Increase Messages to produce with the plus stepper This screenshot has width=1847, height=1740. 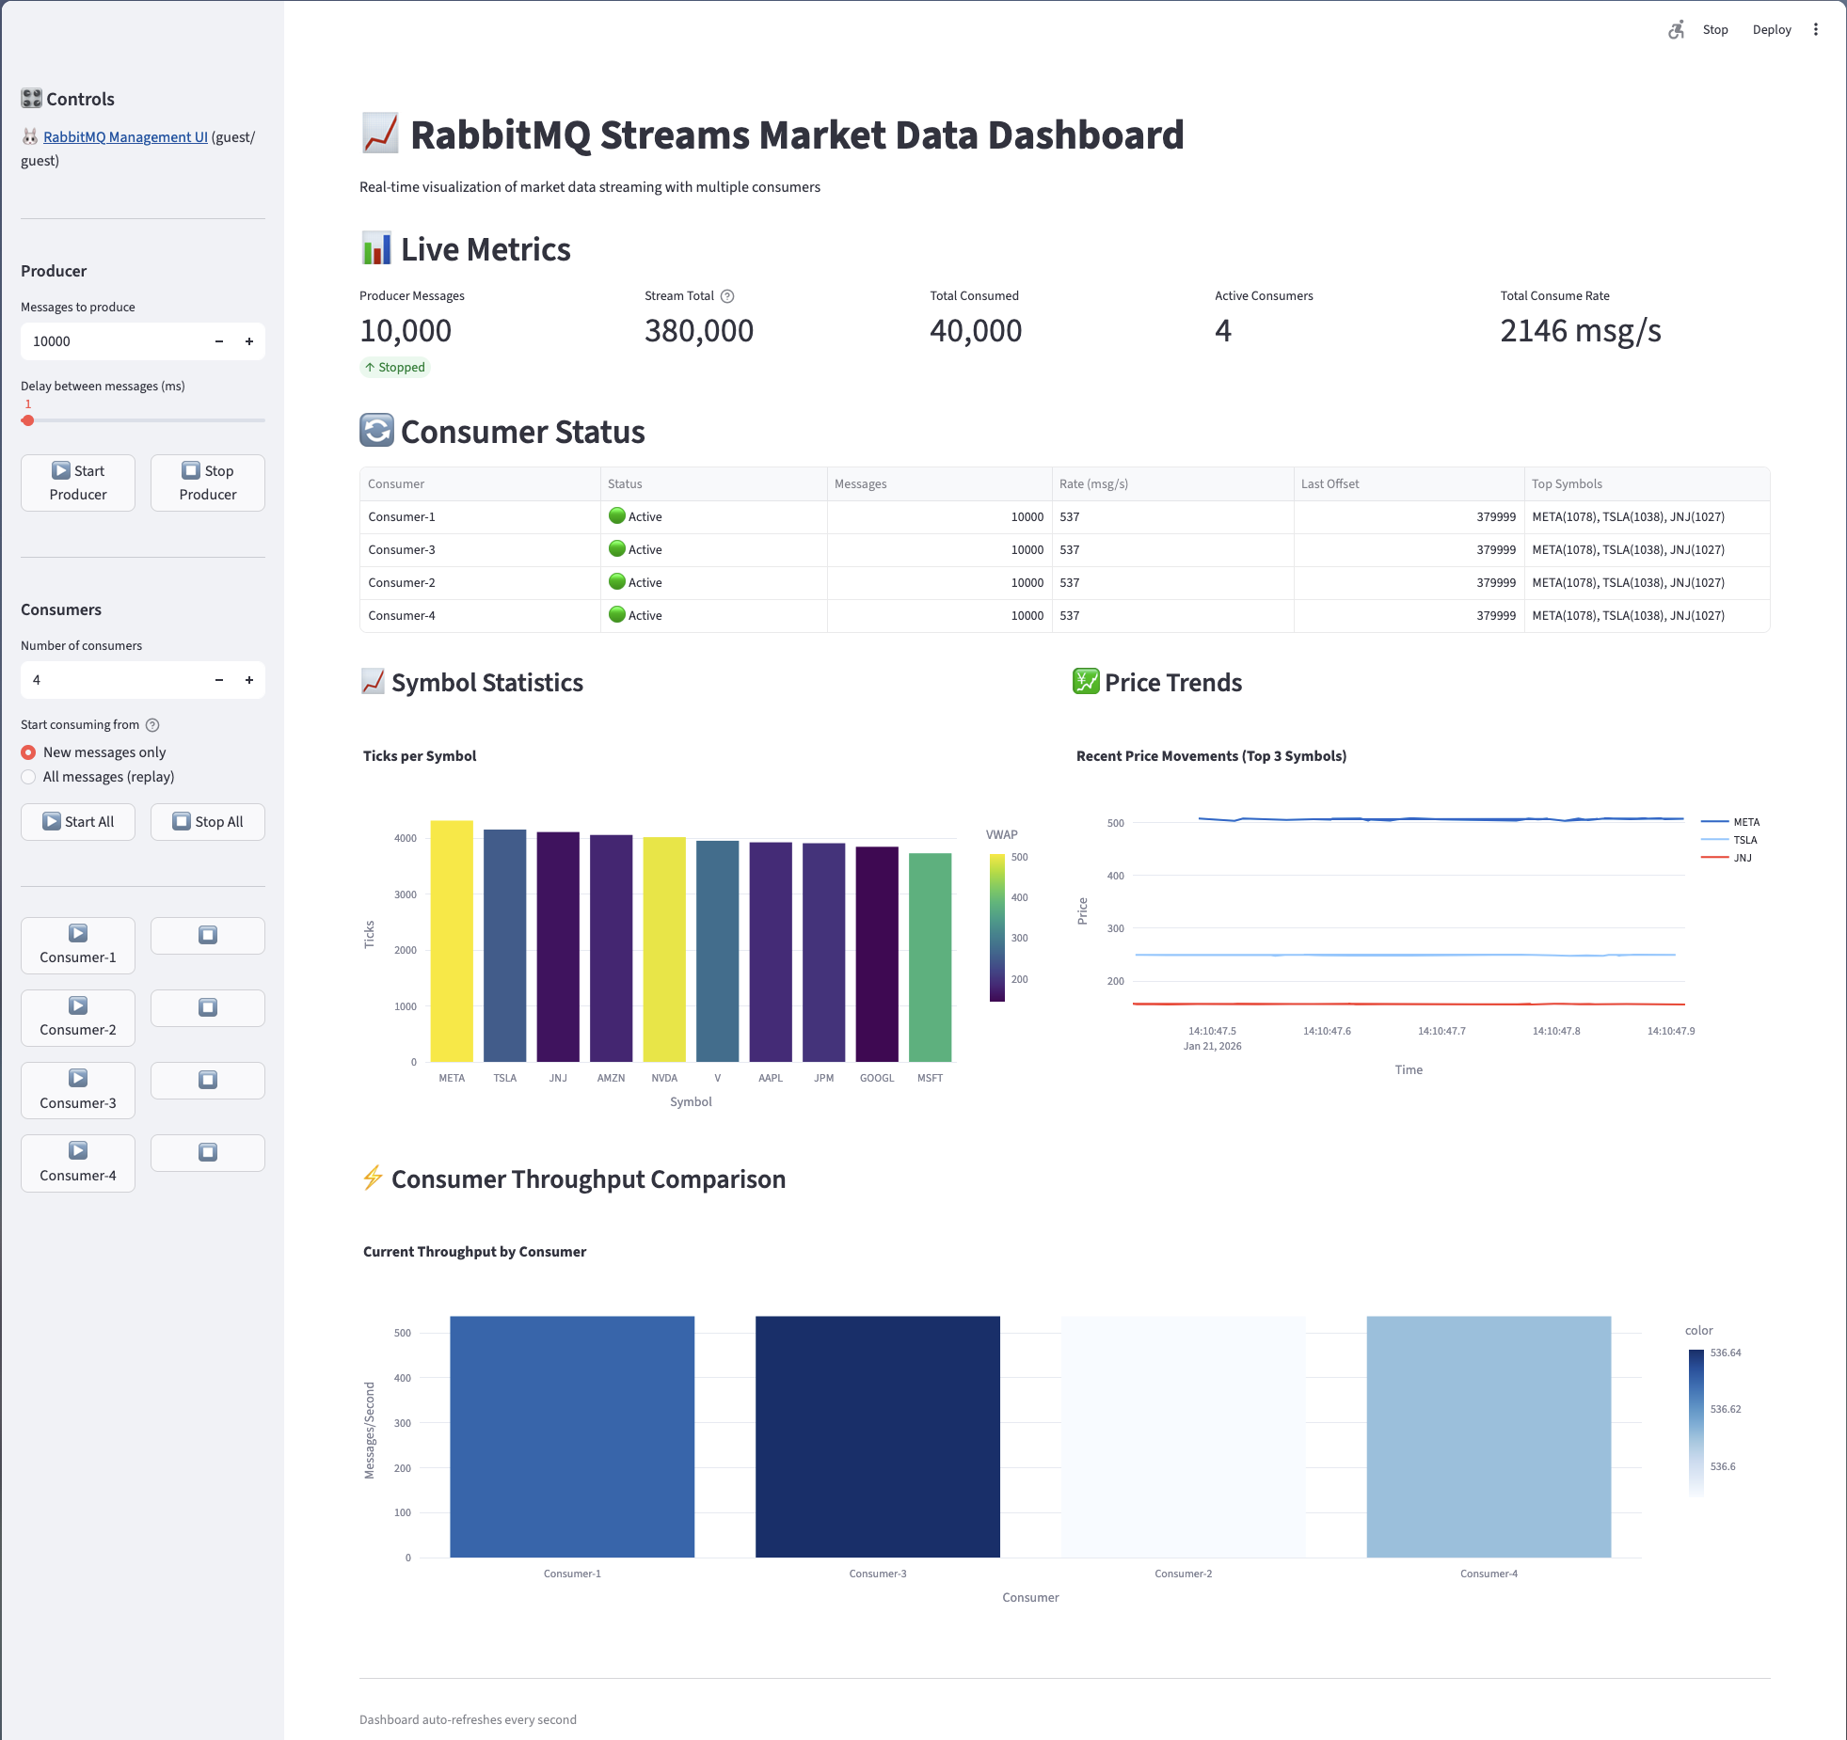pos(248,340)
